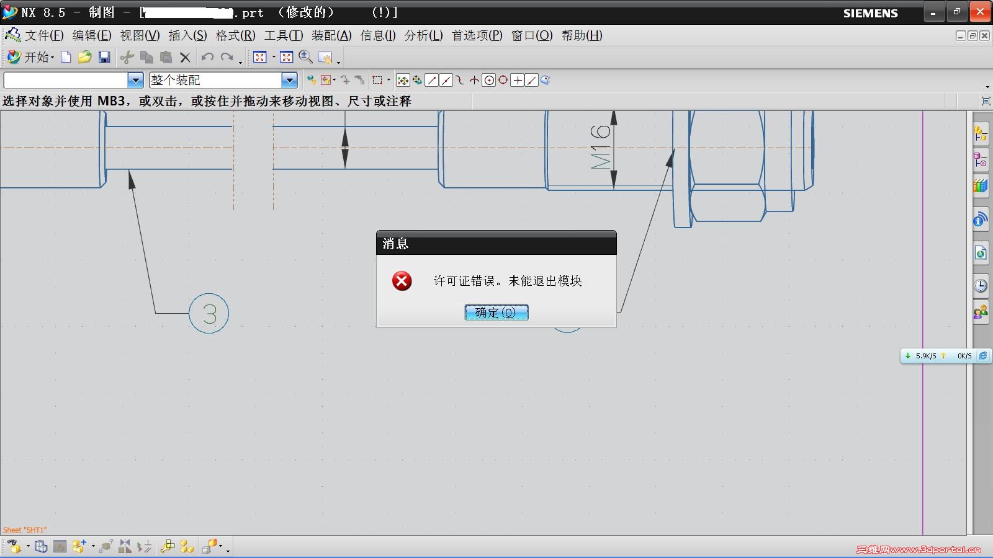Select the M16 dimension text in drawing
Screen dimensions: 993x558
pos(600,147)
